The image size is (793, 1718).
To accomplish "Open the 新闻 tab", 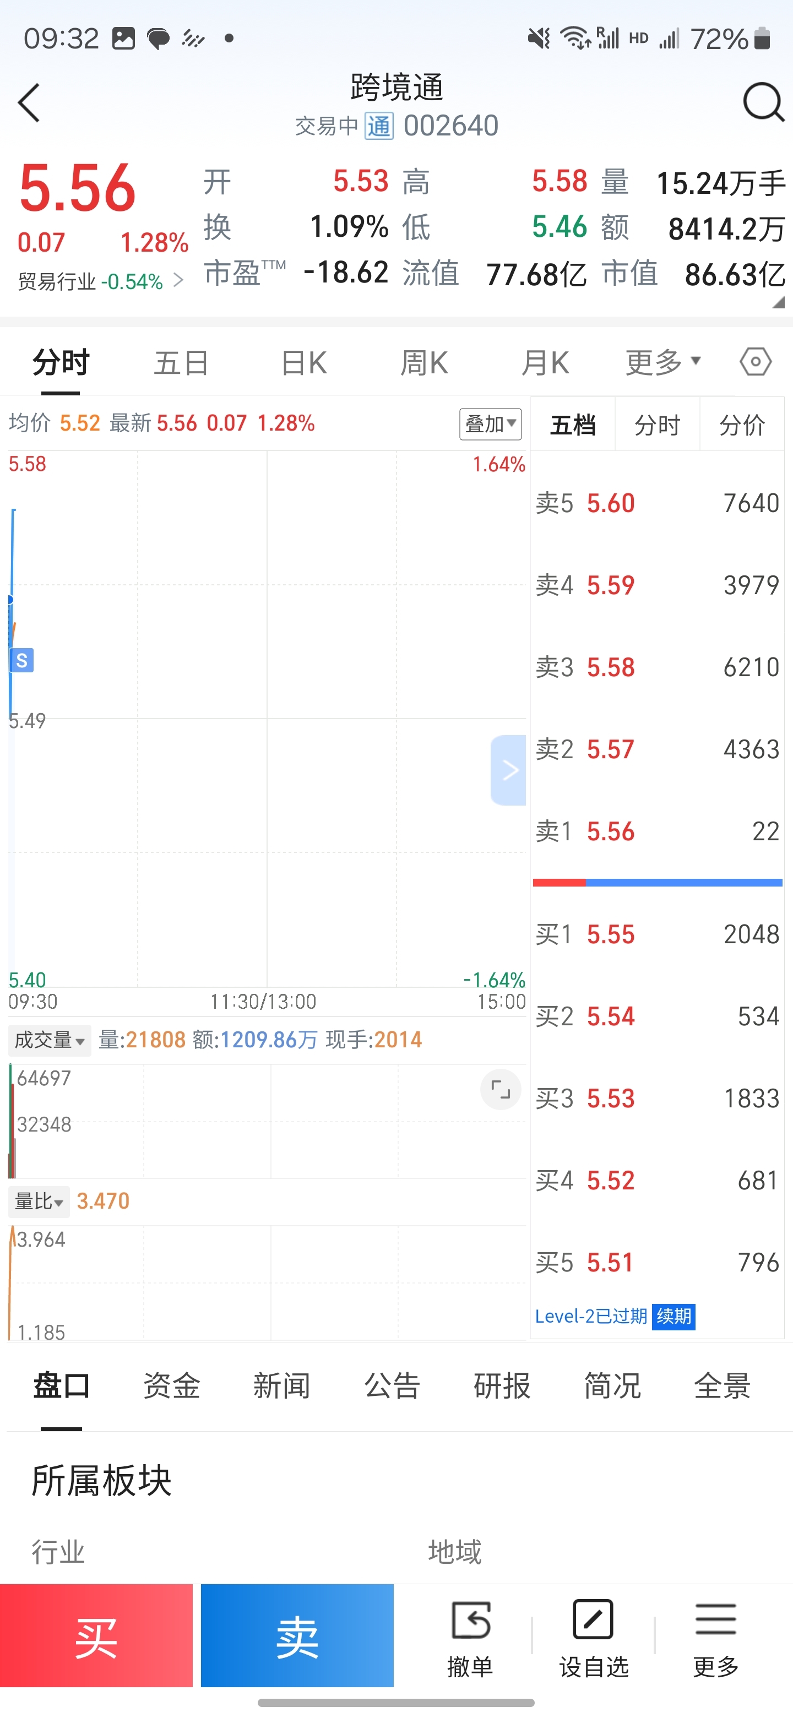I will (x=281, y=1386).
